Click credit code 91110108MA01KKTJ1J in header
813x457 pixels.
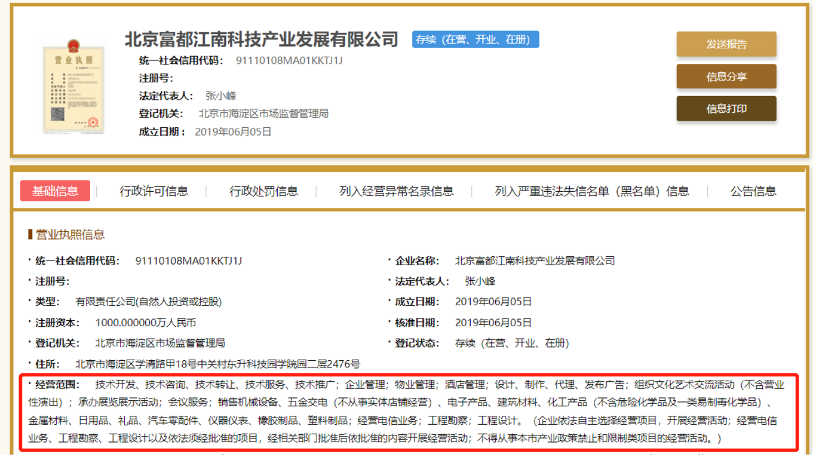click(x=289, y=60)
